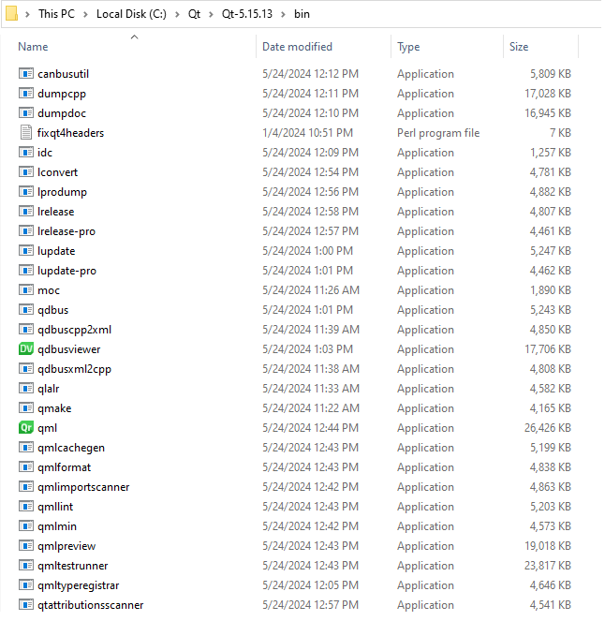Sort files by Type column
The width and height of the screenshot is (605, 621).
[x=408, y=47]
